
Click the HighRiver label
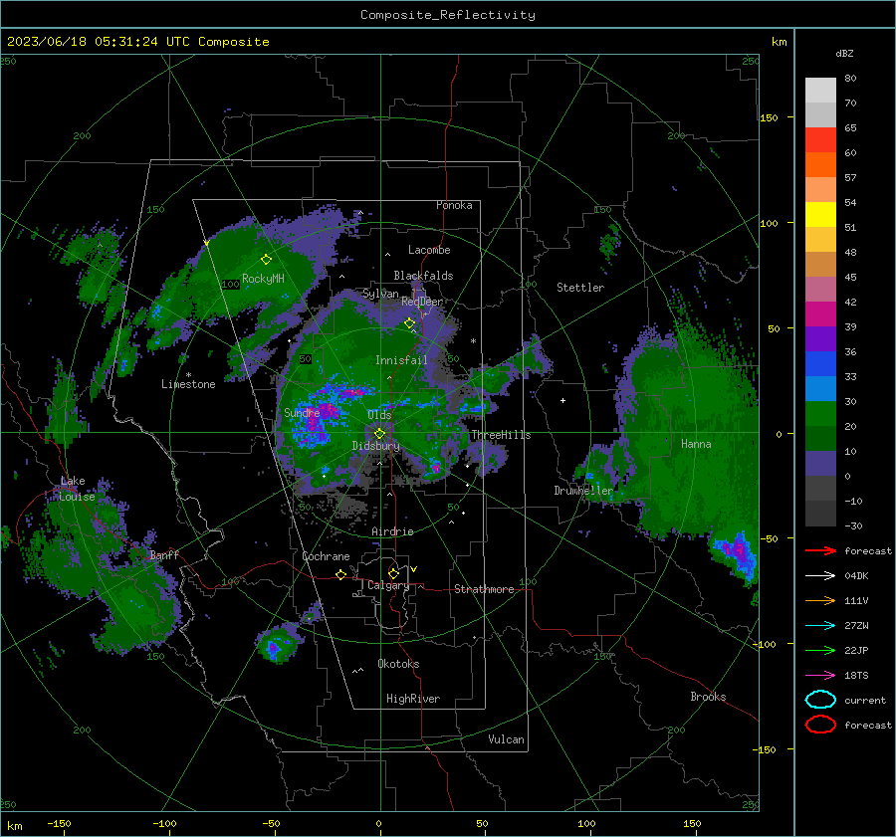413,699
